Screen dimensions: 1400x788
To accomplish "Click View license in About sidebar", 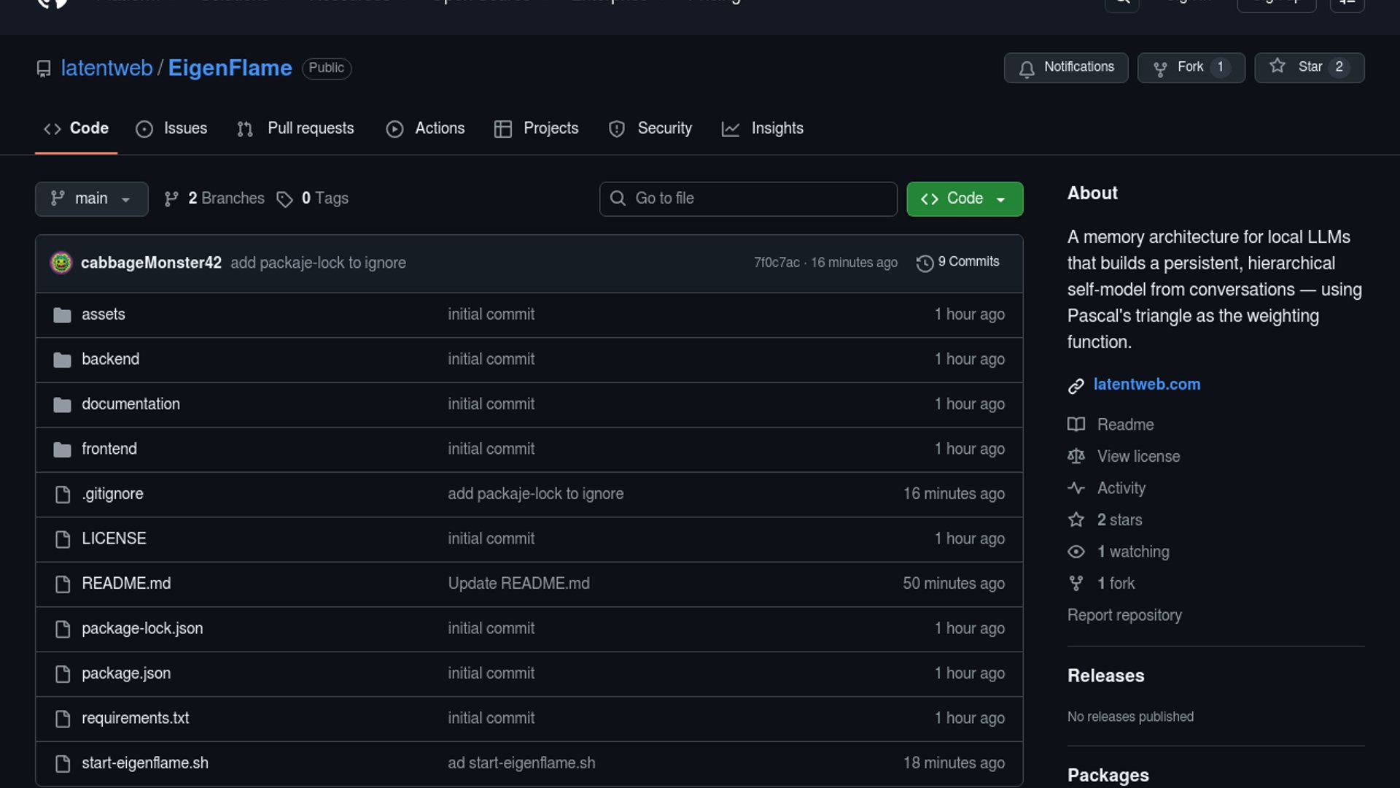I will point(1138,457).
